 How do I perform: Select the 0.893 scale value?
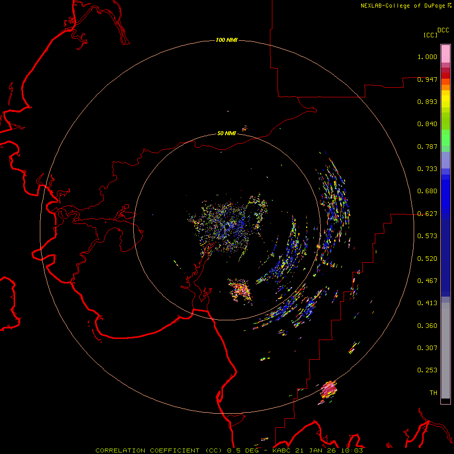(x=427, y=101)
